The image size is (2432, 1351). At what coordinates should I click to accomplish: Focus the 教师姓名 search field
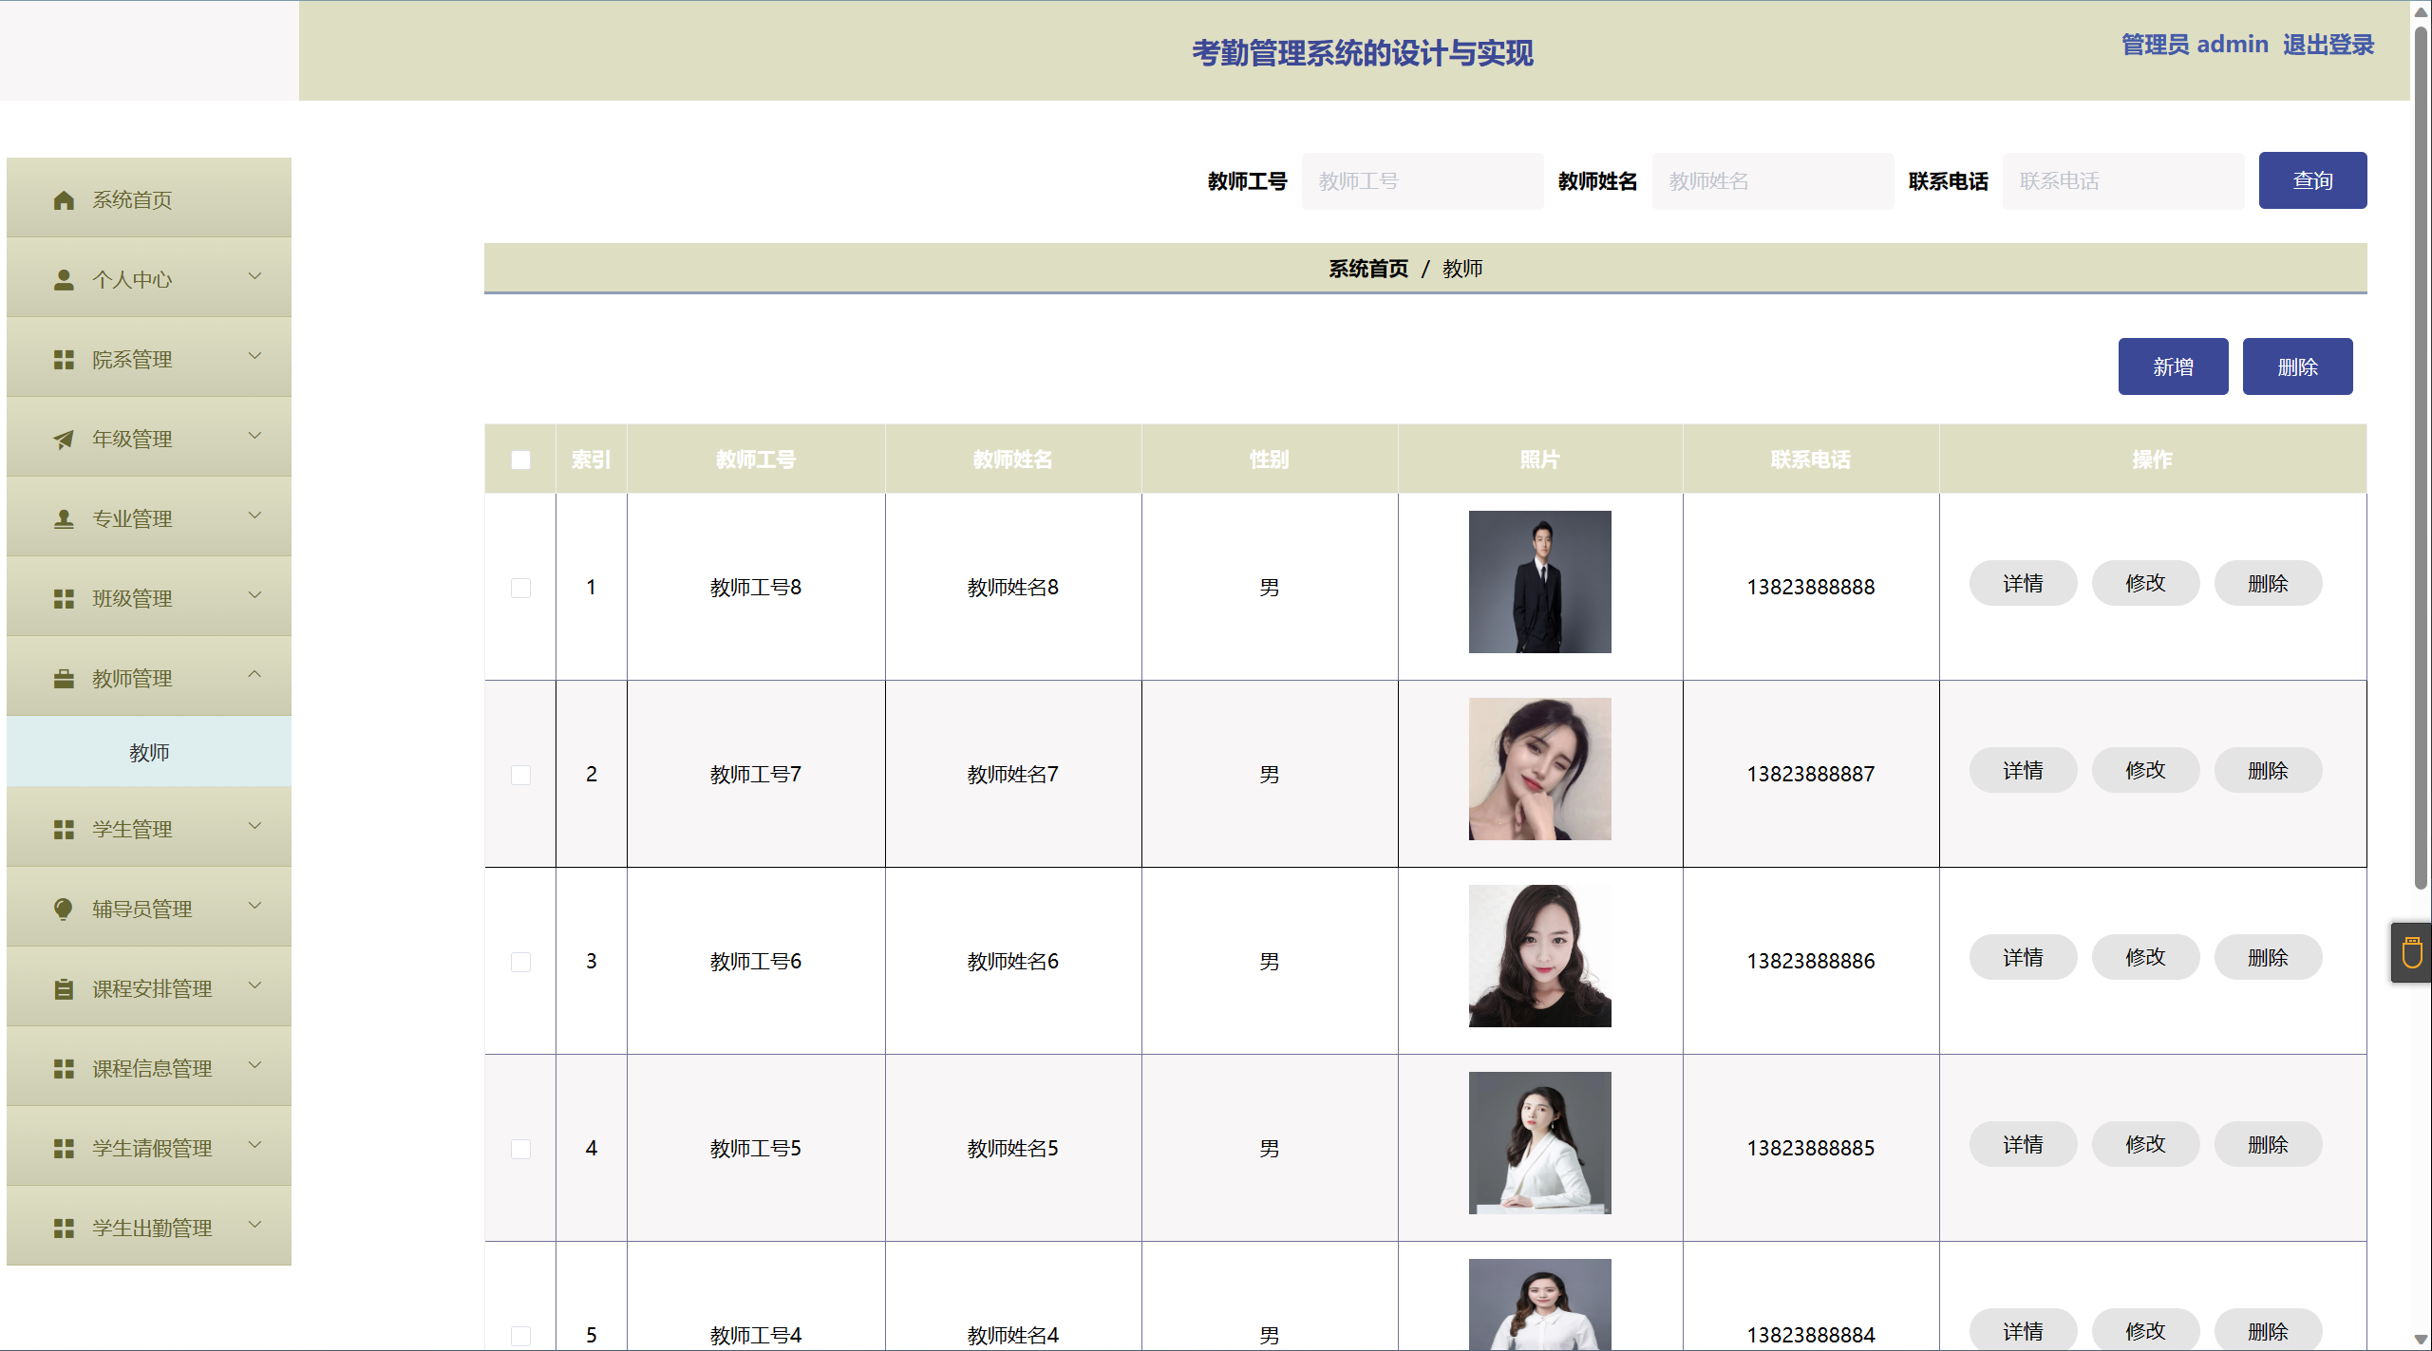click(1772, 180)
